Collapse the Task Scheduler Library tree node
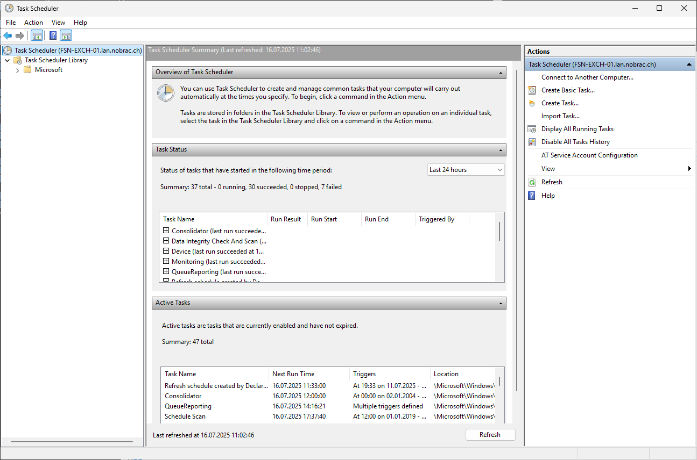 (7, 60)
